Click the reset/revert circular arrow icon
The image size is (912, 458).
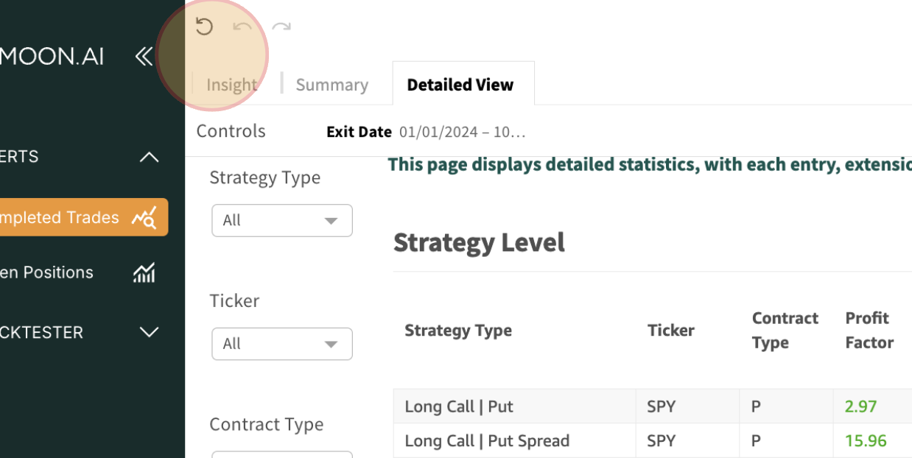coord(204,27)
